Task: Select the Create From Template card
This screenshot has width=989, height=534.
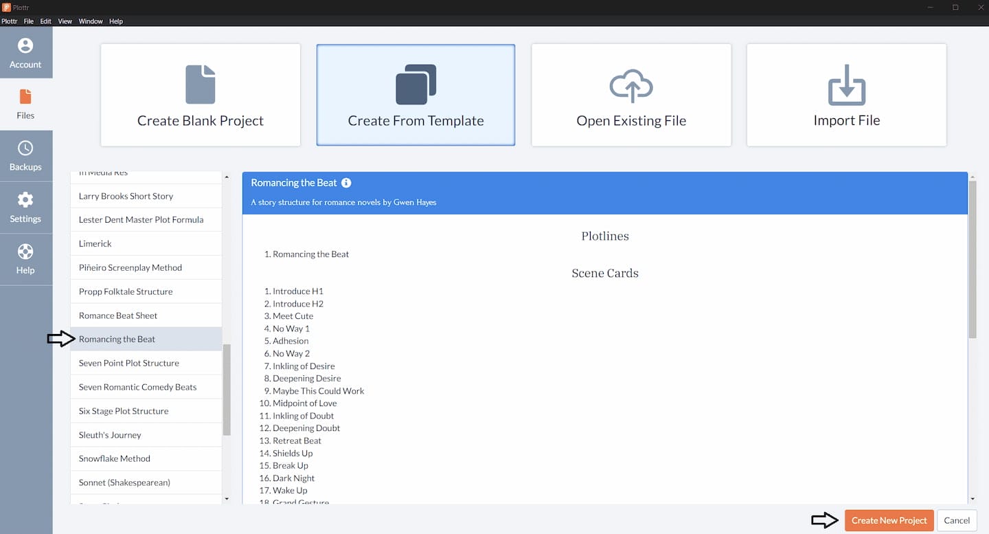Action: point(416,95)
